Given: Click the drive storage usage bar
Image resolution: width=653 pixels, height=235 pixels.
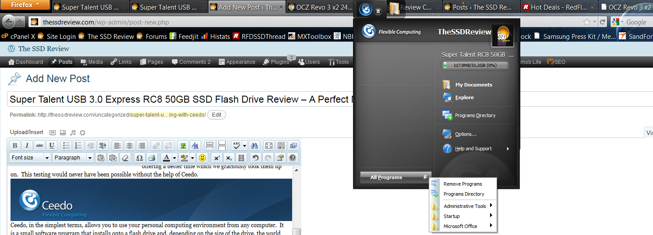Looking at the screenshot, I should (x=476, y=66).
